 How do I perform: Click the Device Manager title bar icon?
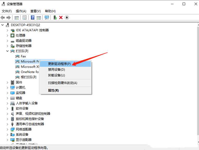click(x=3, y=4)
